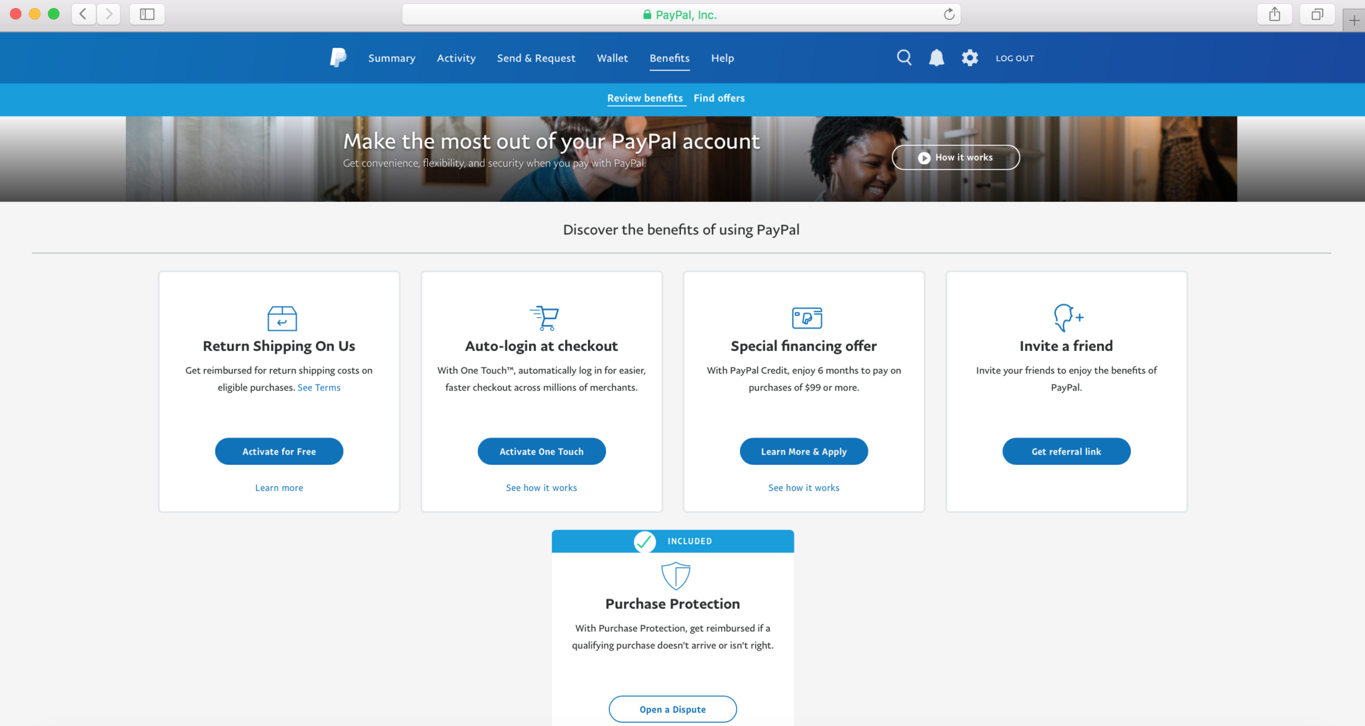Go to the Activity page
Viewport: 1365px width, 726px height.
coord(456,58)
